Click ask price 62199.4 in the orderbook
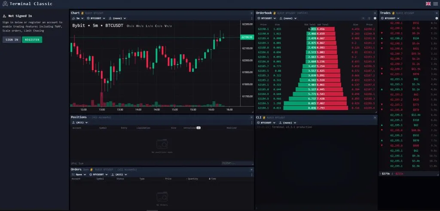Screen dimensions: 440x211 coord(369,108)
